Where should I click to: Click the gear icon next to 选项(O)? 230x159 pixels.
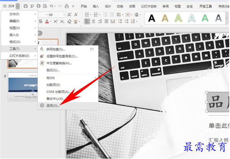pos(42,105)
